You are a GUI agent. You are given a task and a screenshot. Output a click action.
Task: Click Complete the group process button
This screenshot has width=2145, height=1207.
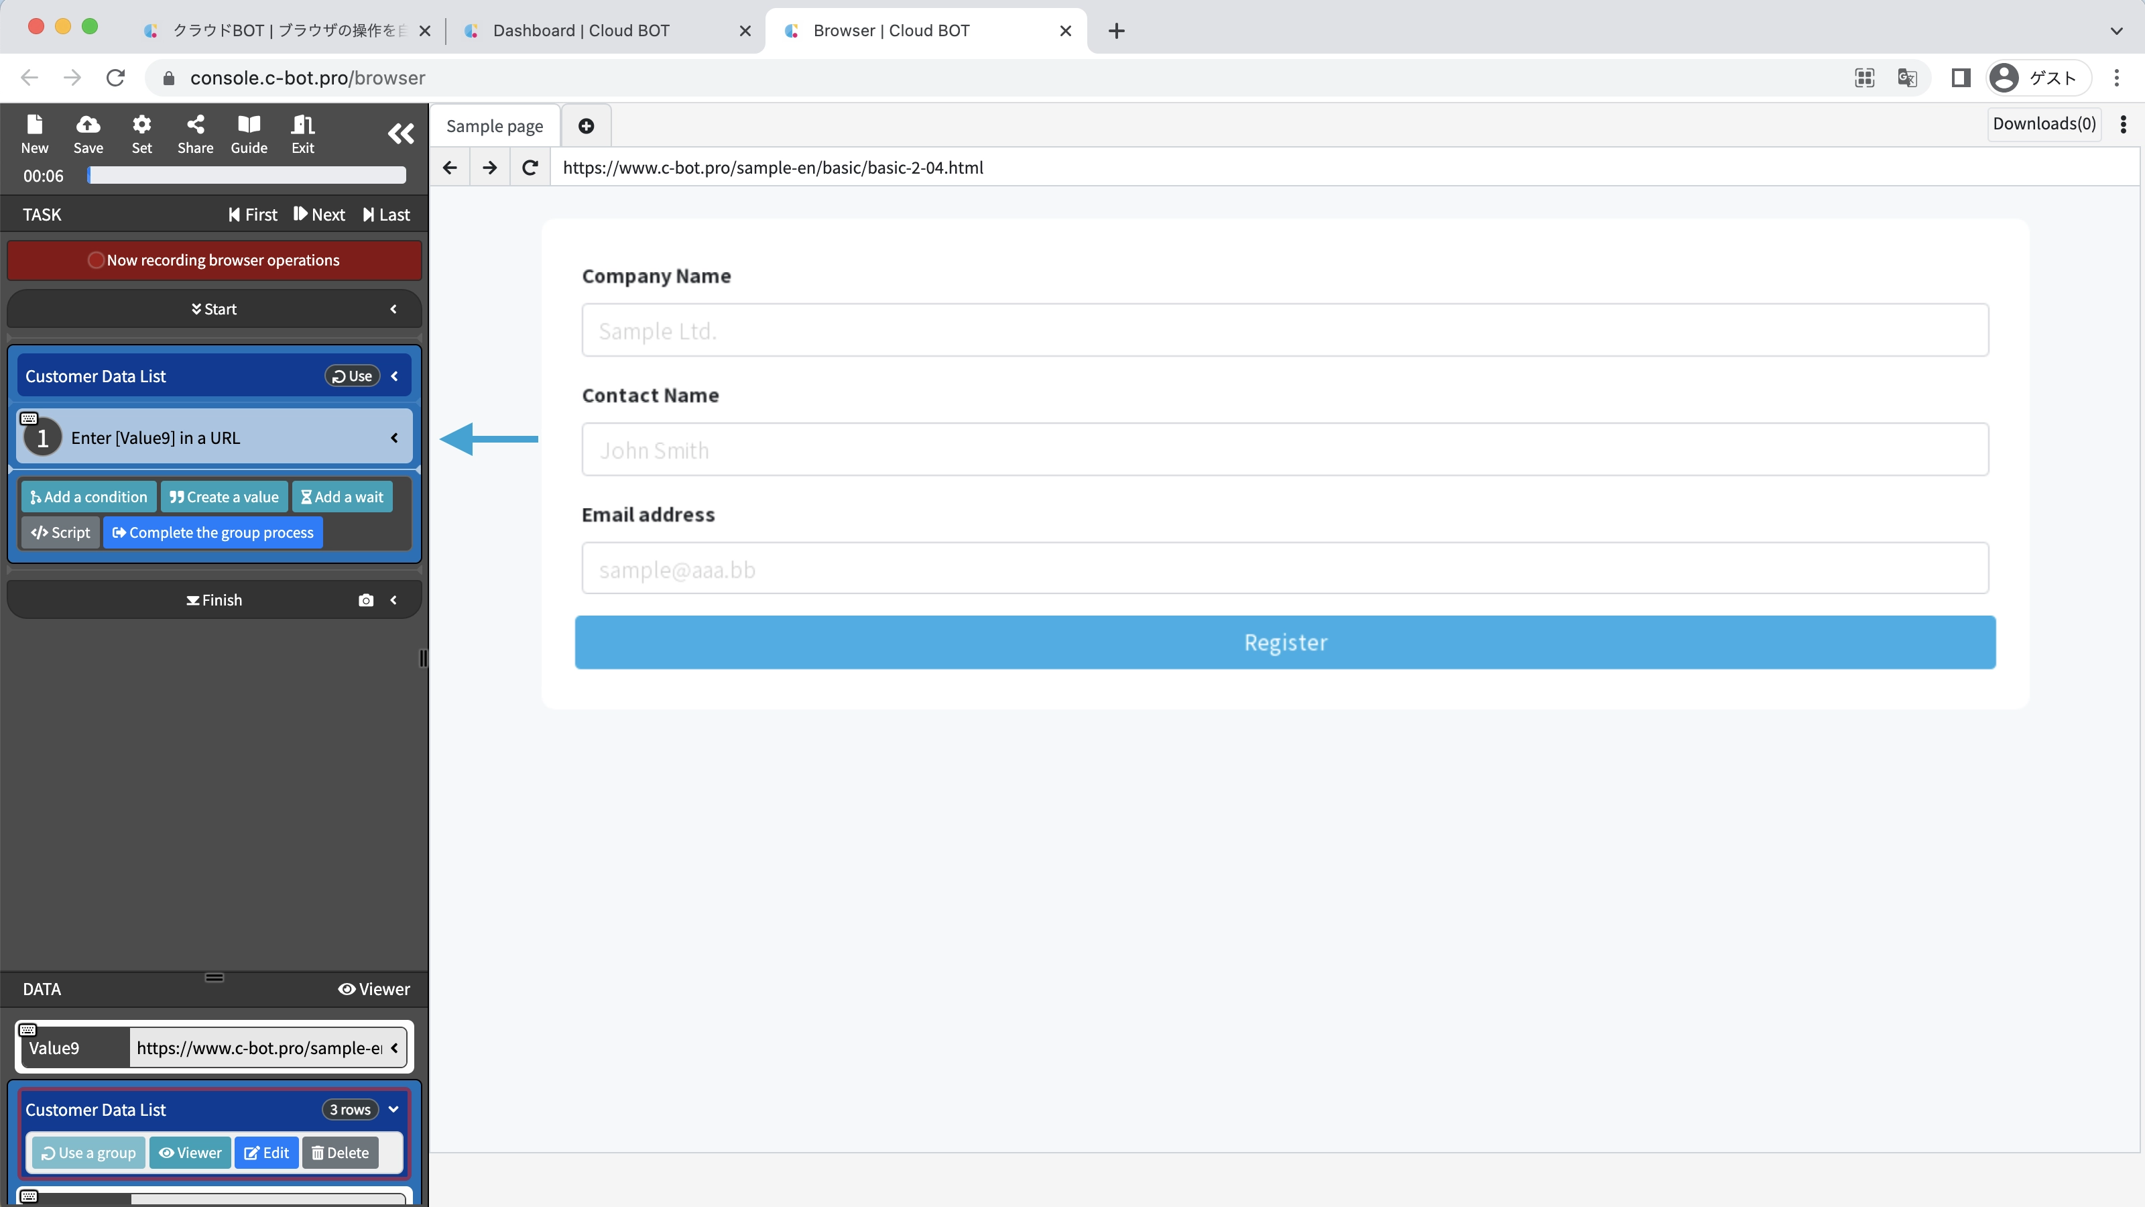[x=213, y=533]
